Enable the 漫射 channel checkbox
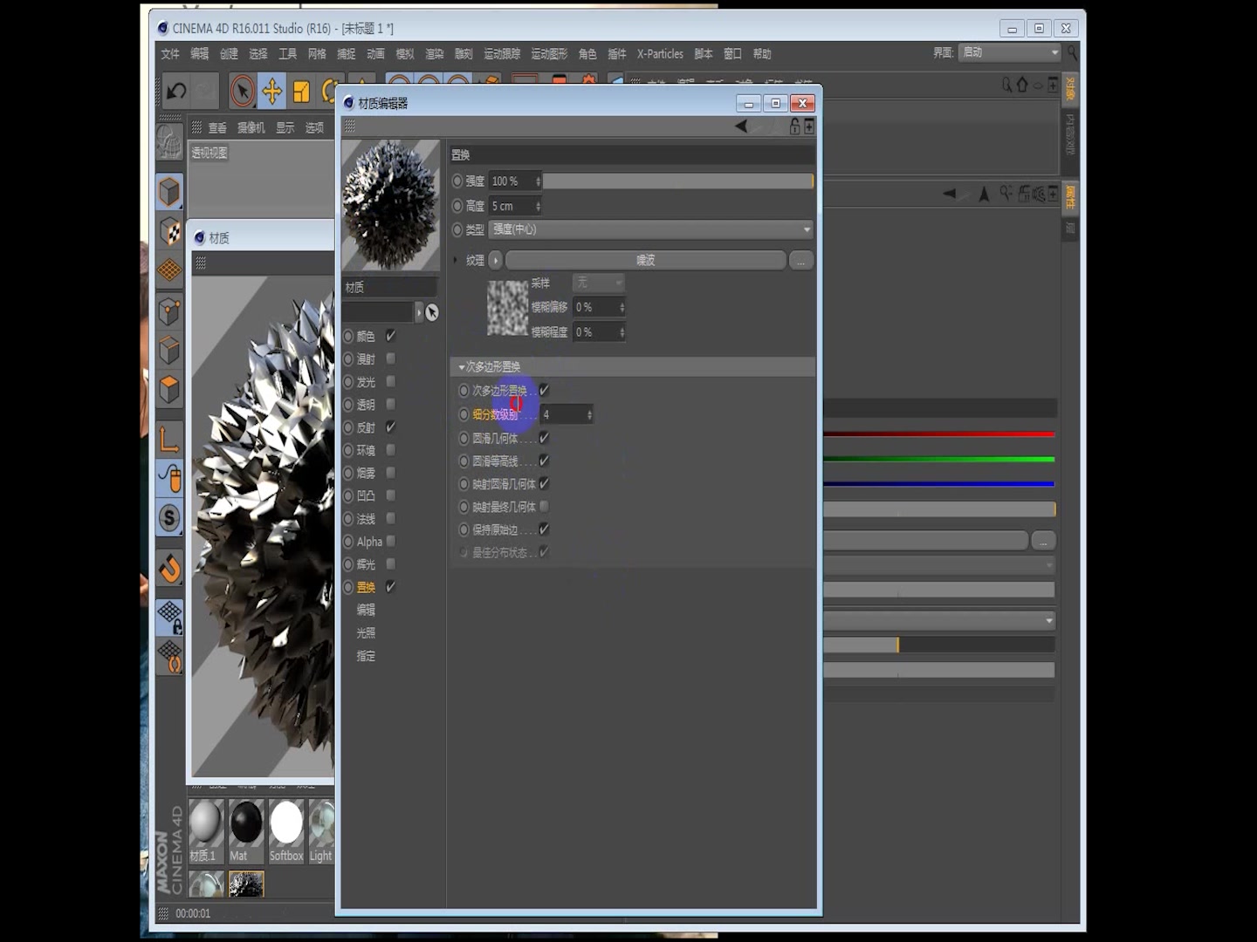This screenshot has height=942, width=1257. click(x=389, y=358)
